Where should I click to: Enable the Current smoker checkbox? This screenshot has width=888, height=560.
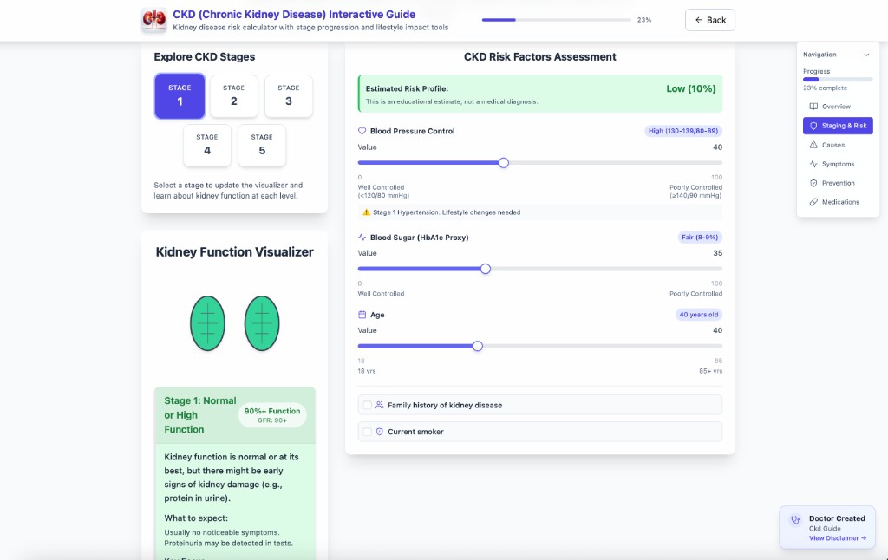[x=367, y=431]
